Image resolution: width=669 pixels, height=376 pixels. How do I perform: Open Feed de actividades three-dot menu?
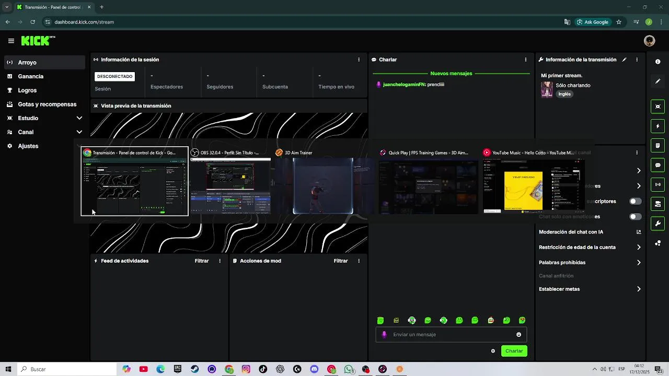point(220,261)
